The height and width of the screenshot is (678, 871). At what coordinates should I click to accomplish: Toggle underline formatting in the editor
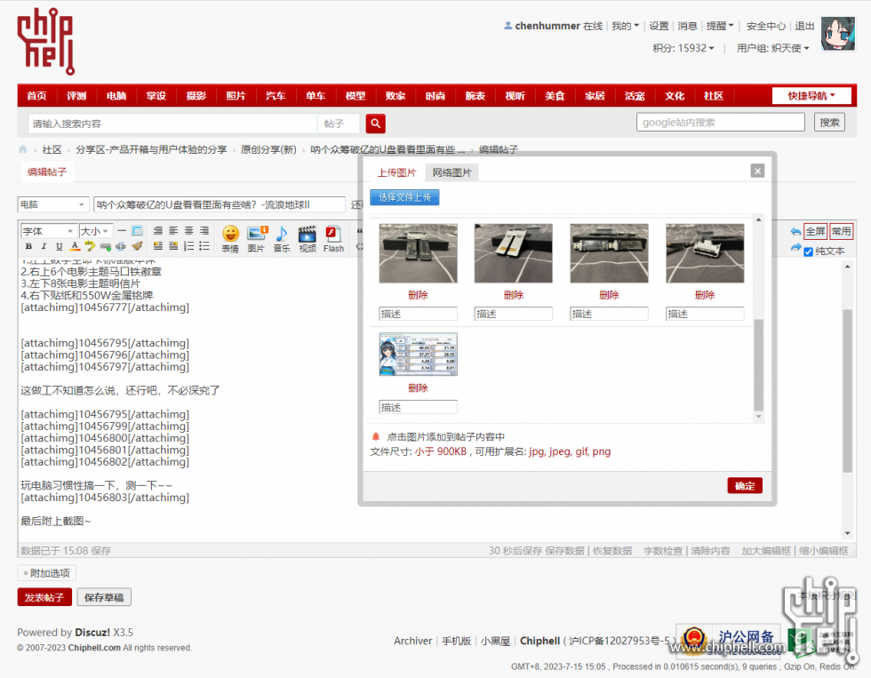pos(59,246)
